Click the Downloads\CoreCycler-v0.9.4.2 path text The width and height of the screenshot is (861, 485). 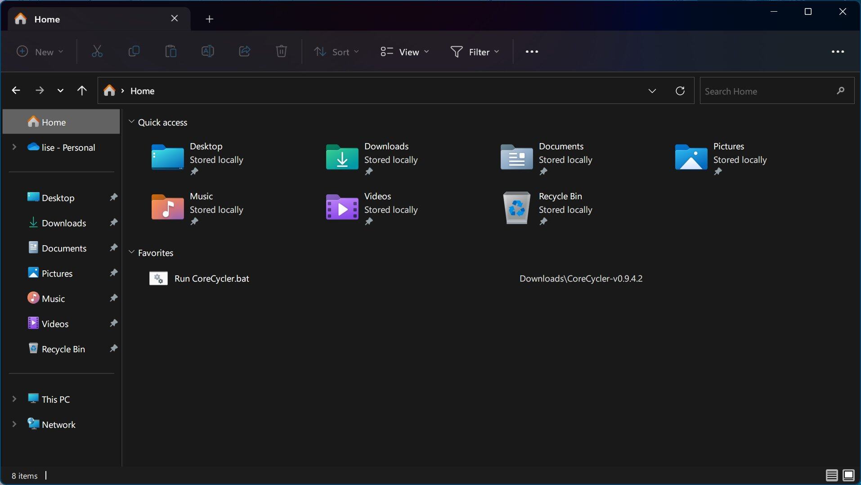point(581,278)
